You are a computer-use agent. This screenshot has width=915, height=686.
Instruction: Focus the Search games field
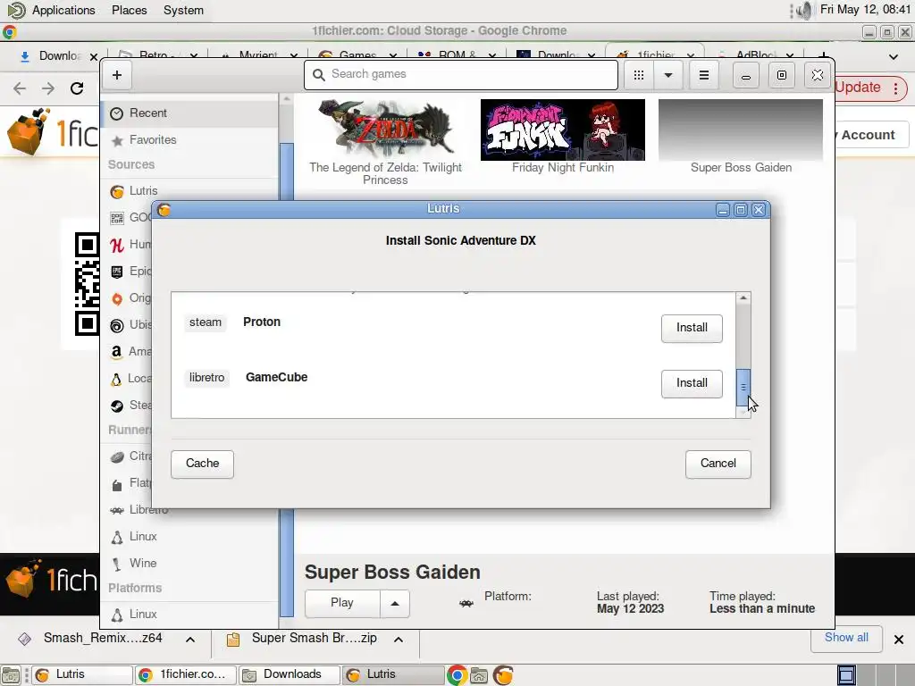[x=461, y=75]
